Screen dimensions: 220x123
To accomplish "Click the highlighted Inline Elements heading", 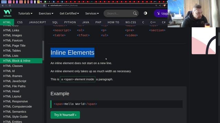I will pos(73,53).
